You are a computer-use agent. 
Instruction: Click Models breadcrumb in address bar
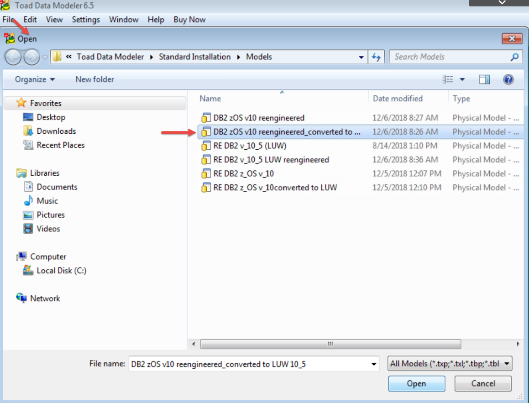pos(259,57)
